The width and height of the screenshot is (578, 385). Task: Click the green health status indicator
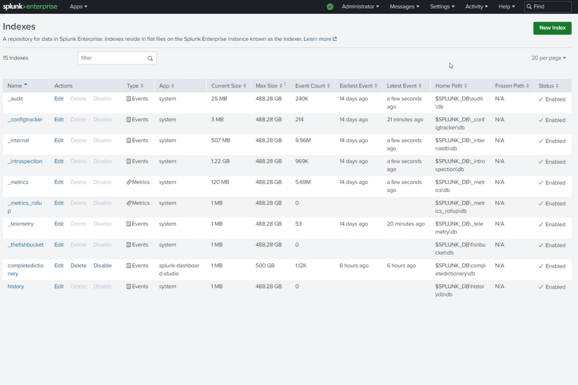tap(330, 7)
